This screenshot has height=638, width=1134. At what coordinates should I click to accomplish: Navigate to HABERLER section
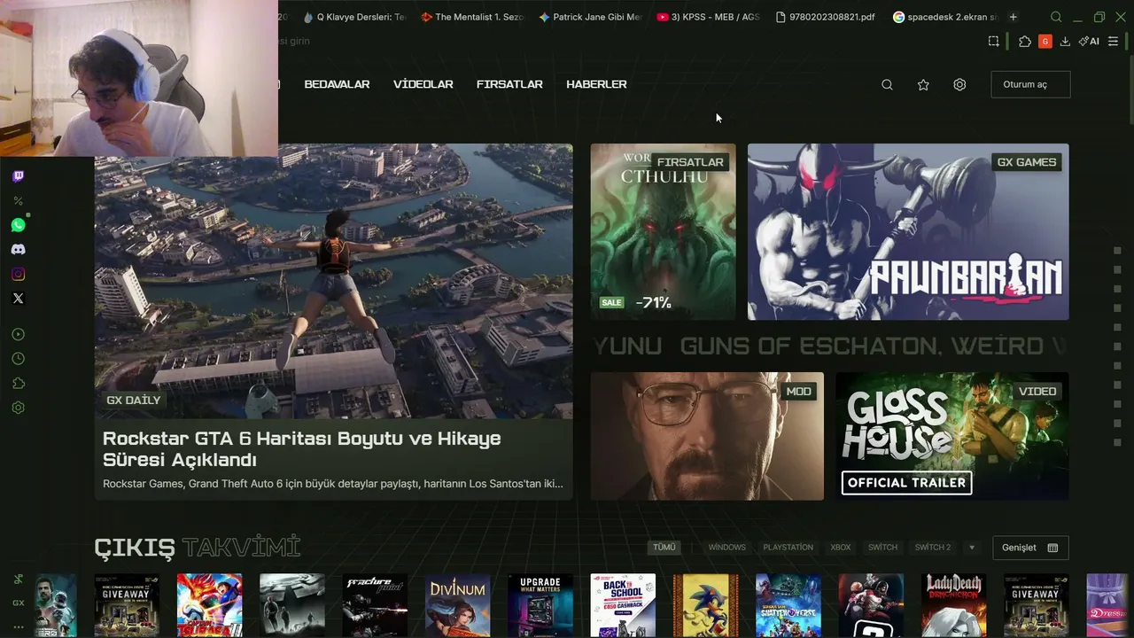pyautogui.click(x=596, y=84)
